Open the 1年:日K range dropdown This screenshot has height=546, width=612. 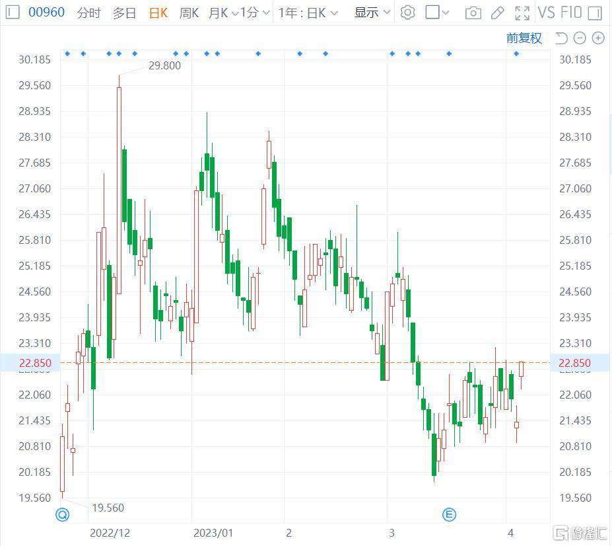pyautogui.click(x=308, y=13)
